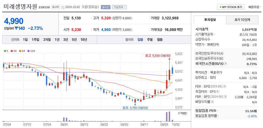This screenshot has height=128, width=263.
Task: Click the purple 120-day moving average legend
Action: pos(31,51)
